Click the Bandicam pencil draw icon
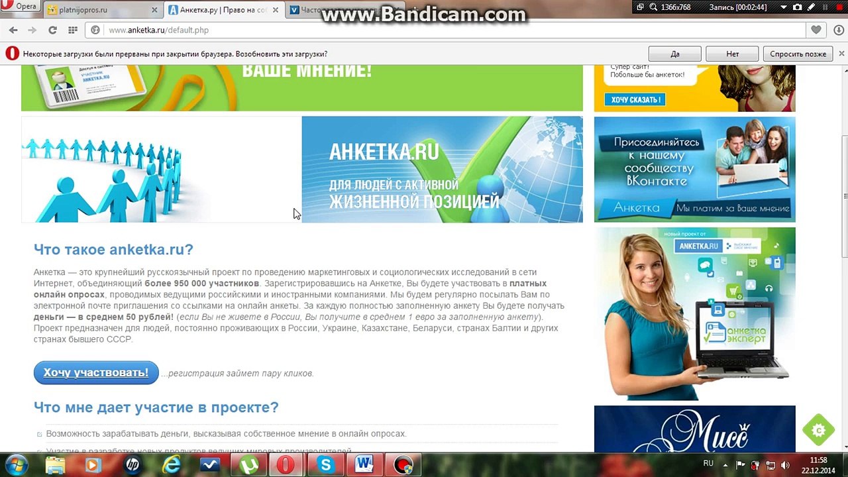The width and height of the screenshot is (848, 477). 811,7
